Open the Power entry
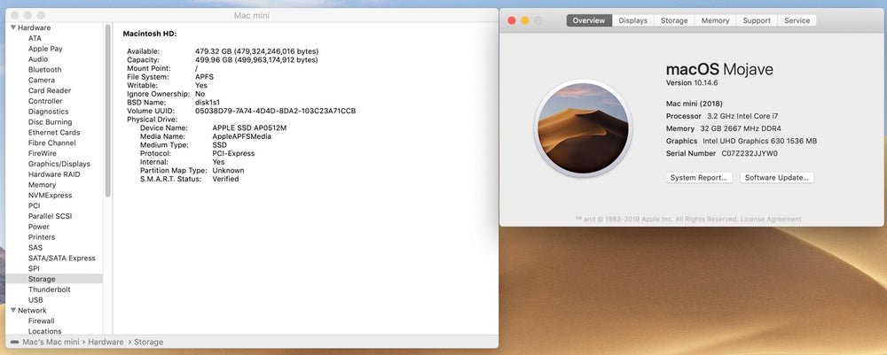The image size is (887, 355). (x=38, y=227)
